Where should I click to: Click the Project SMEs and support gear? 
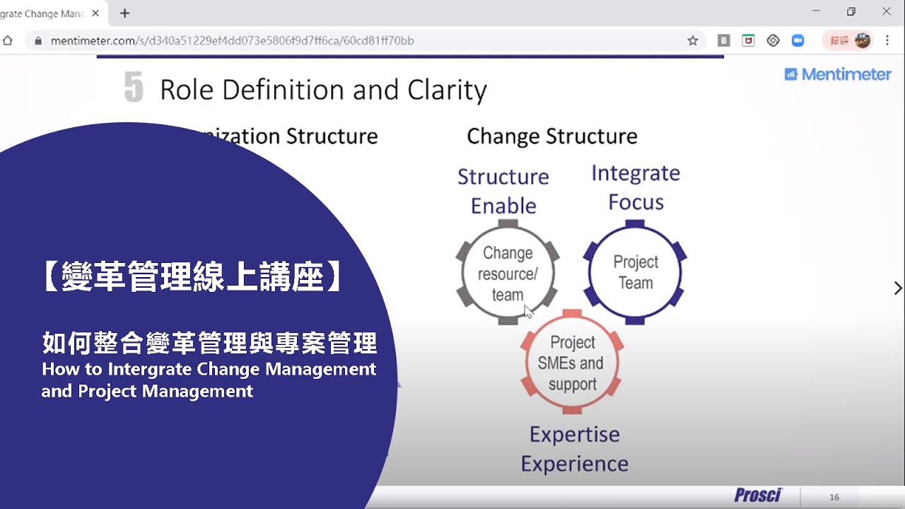(572, 363)
